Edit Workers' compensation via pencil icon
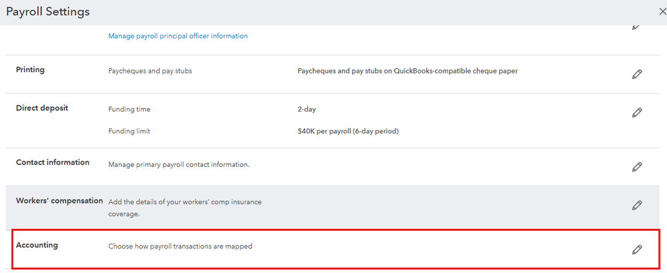The image size is (667, 273). (x=636, y=206)
